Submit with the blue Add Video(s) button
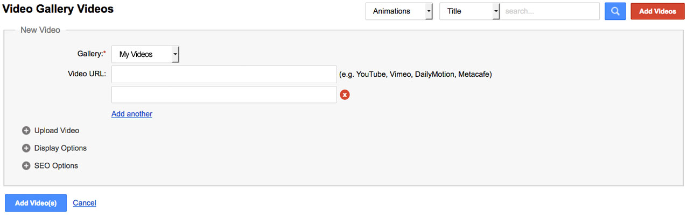This screenshot has height=218, width=687. coord(36,203)
